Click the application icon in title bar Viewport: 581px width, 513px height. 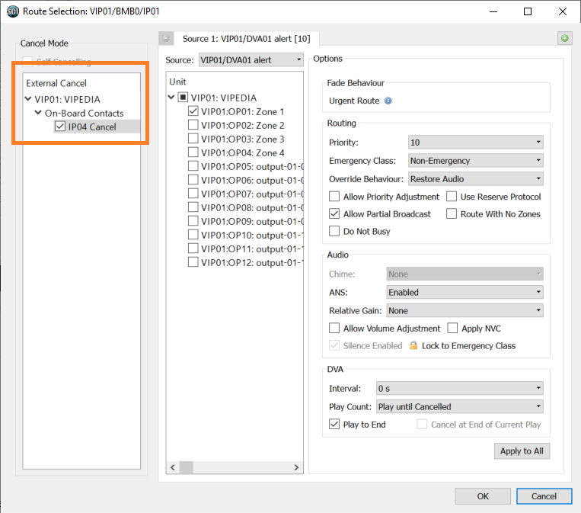[12, 12]
